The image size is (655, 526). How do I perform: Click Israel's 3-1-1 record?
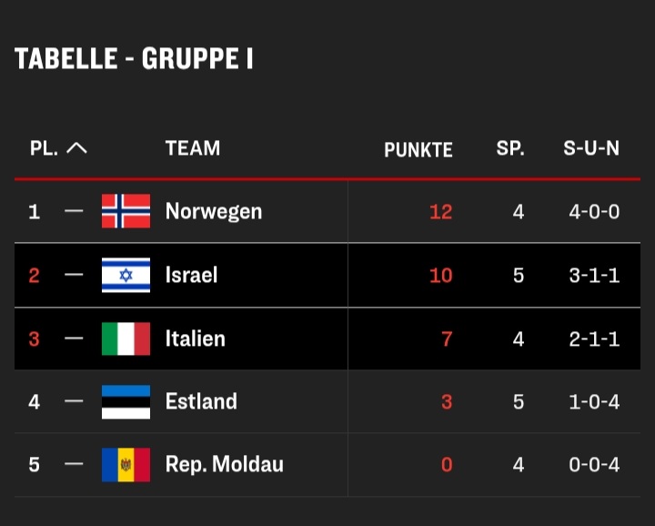pos(594,276)
